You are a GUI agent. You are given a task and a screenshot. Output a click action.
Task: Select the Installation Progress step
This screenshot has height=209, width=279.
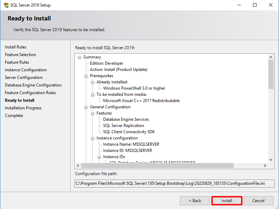point(23,108)
